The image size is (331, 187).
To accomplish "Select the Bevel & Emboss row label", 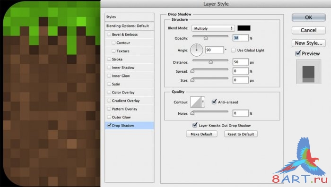I will [125, 34].
